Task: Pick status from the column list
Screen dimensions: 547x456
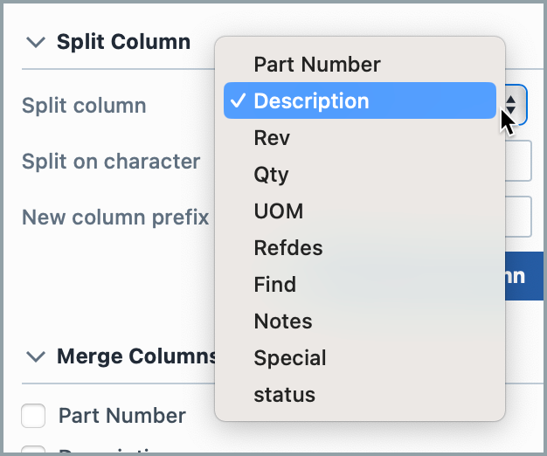Action: point(360,395)
